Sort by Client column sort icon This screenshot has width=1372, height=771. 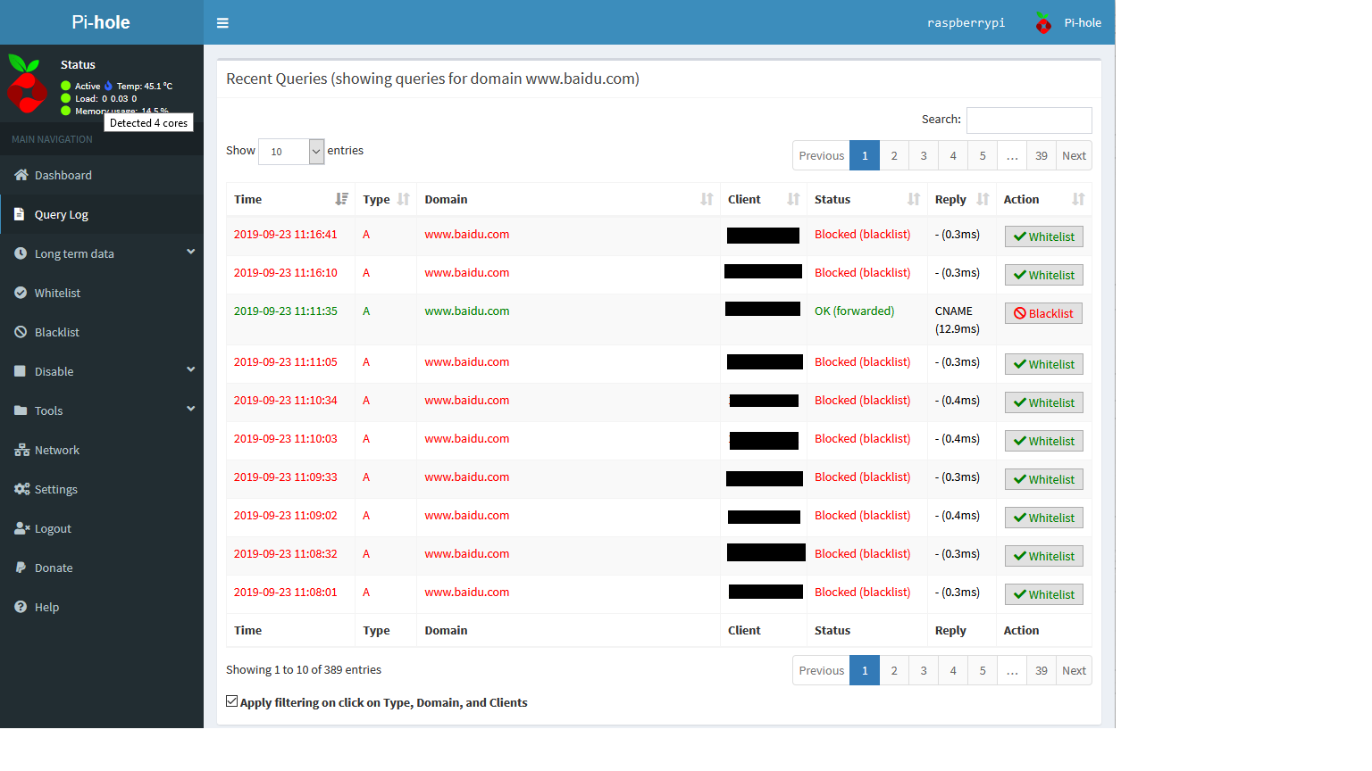(x=793, y=199)
